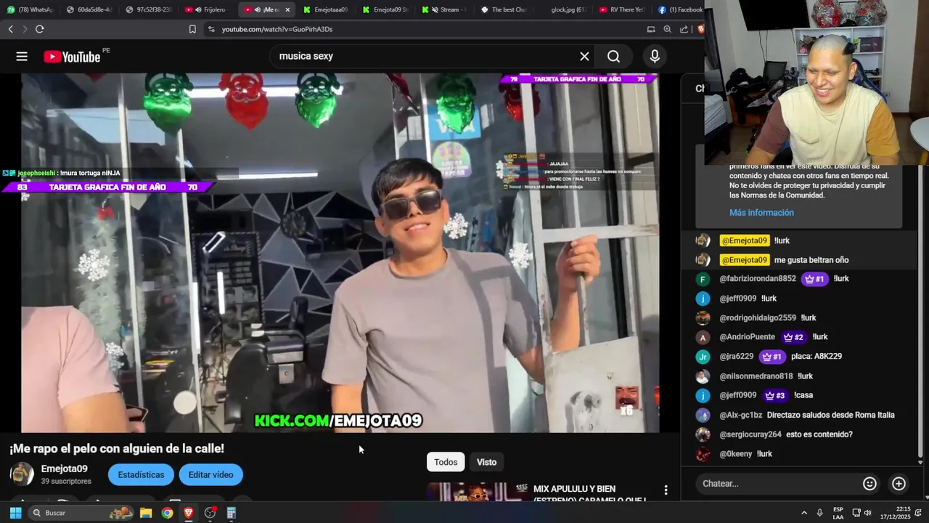The image size is (929, 523).
Task: Go forward in the browser
Action: point(25,29)
